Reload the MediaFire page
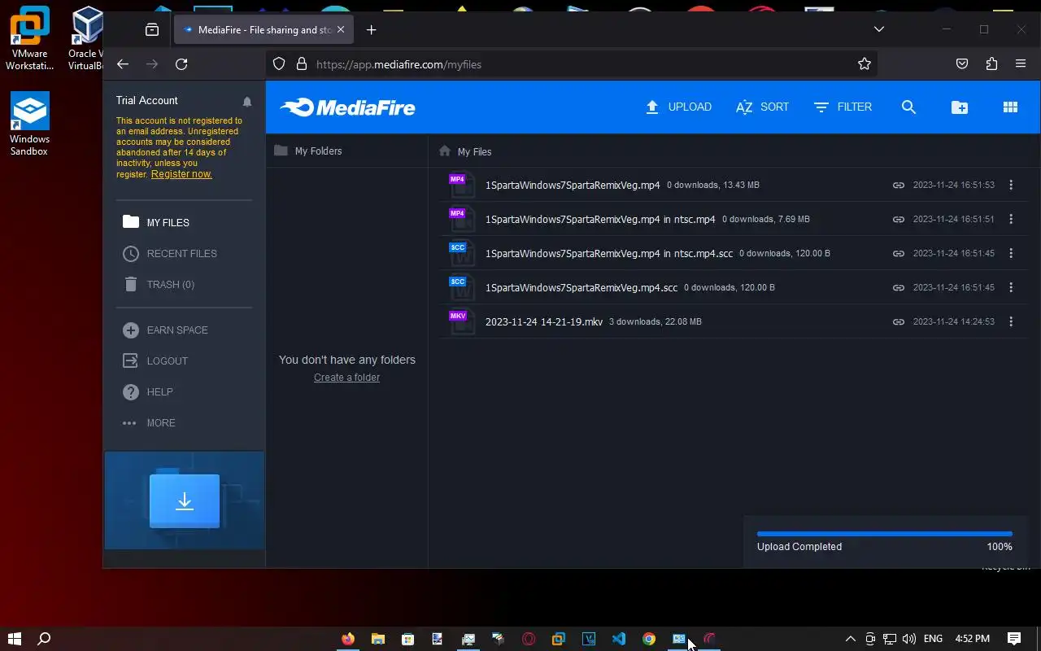 coord(181,64)
